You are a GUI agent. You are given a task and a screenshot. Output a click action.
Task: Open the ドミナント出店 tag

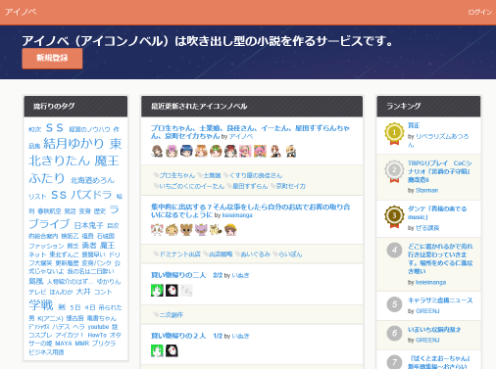click(x=176, y=254)
